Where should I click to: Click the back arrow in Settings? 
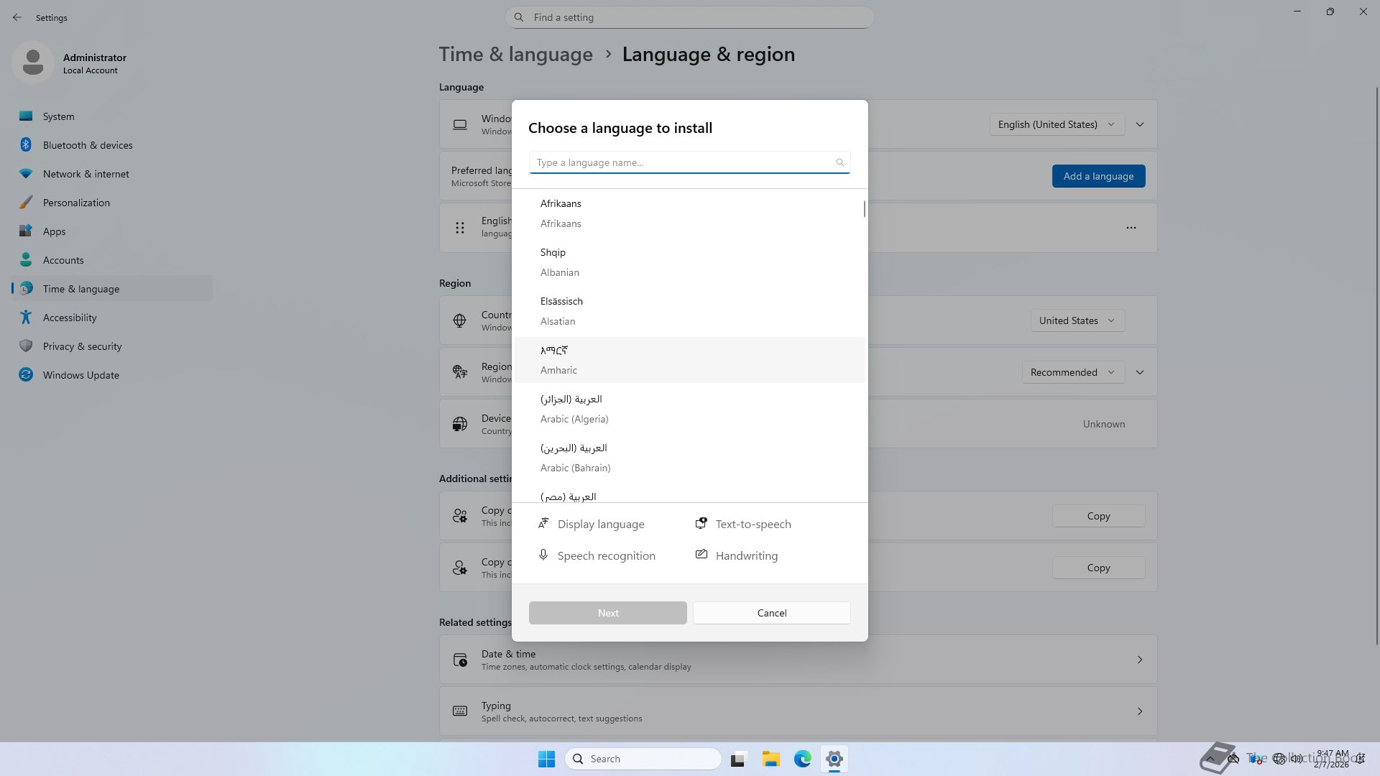tap(17, 17)
